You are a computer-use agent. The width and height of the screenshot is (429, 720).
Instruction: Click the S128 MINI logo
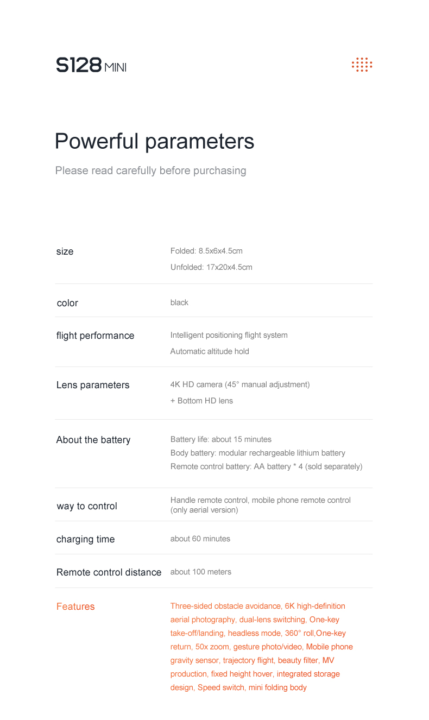click(x=91, y=65)
